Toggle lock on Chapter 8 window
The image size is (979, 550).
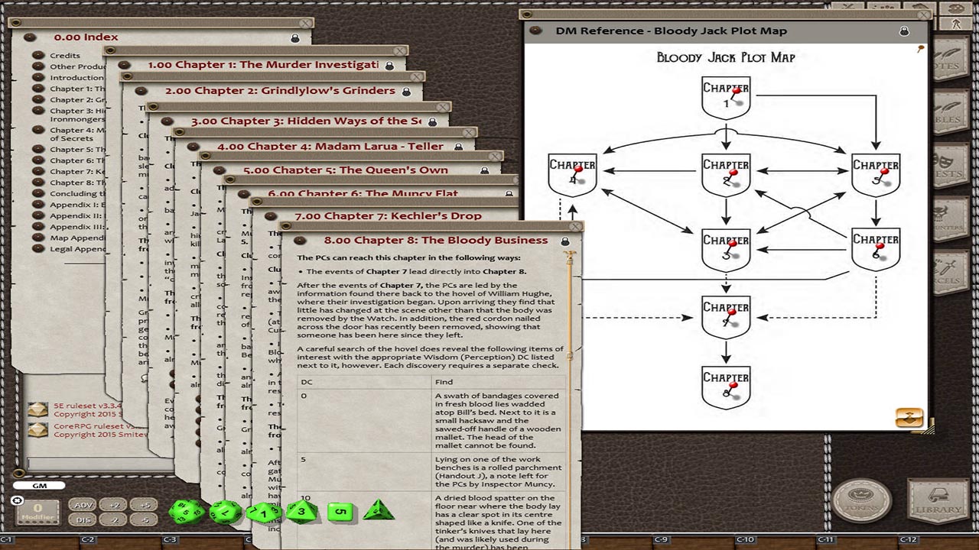point(565,241)
